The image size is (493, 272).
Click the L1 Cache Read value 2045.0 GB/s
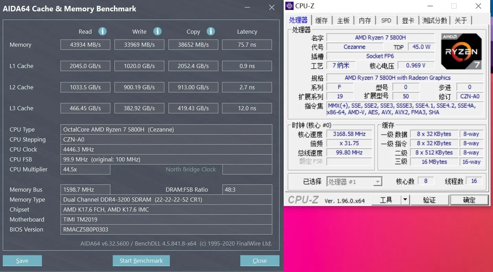[x=85, y=66]
